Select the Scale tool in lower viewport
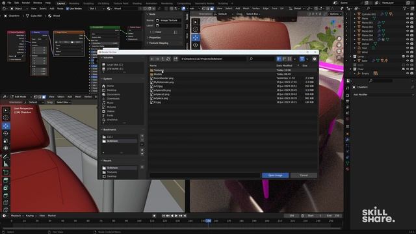This screenshot has width=416, height=234. [6, 141]
